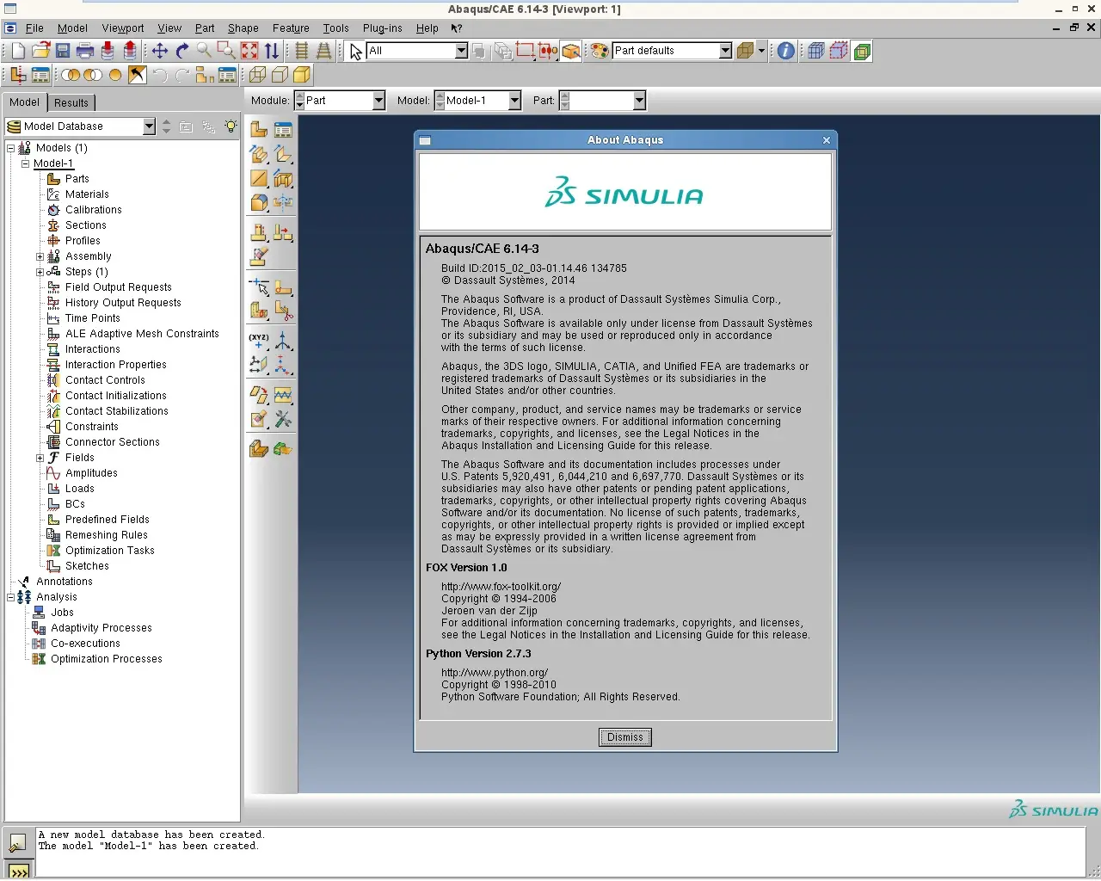Expand the Fields tree node

pyautogui.click(x=40, y=458)
